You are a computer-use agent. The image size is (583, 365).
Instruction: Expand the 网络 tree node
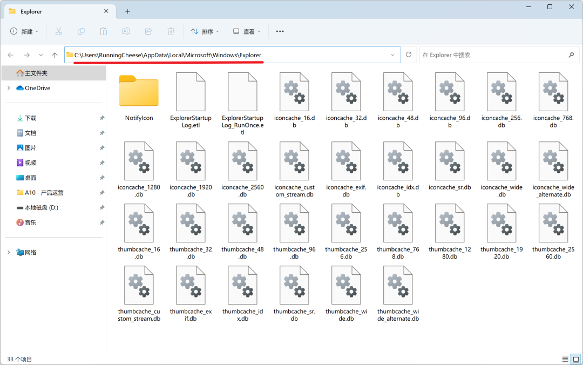coord(9,252)
